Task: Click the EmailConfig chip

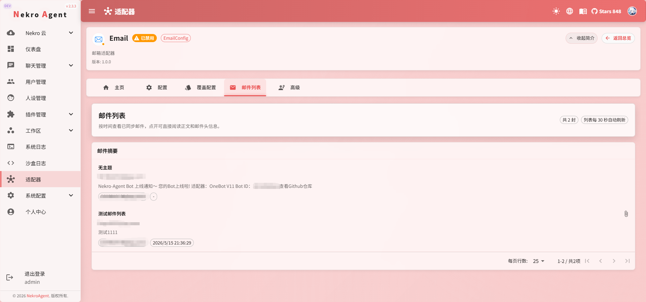Action: (176, 38)
